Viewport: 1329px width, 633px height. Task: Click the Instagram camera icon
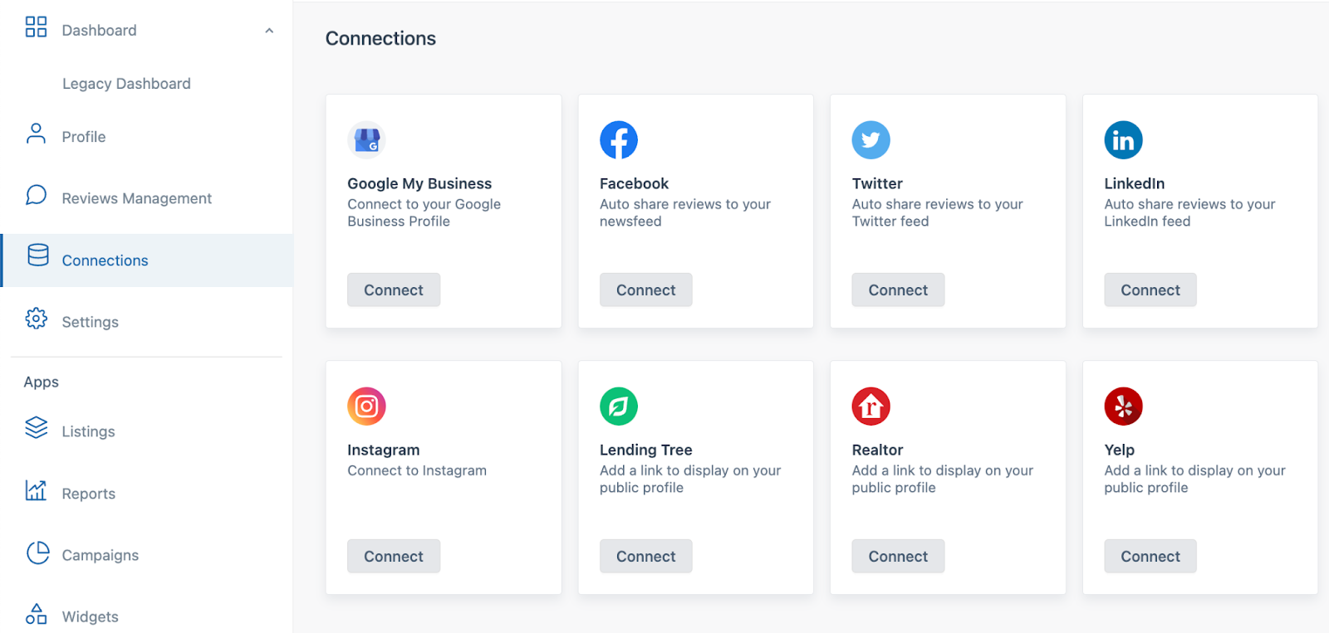[366, 407]
